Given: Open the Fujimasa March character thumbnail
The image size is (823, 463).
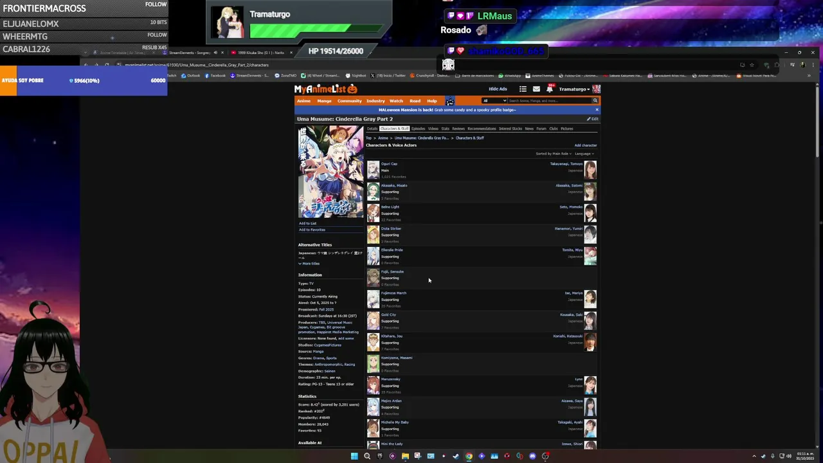Looking at the screenshot, I should click(373, 299).
